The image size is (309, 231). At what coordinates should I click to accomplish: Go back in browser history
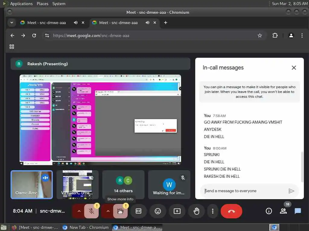(12, 35)
